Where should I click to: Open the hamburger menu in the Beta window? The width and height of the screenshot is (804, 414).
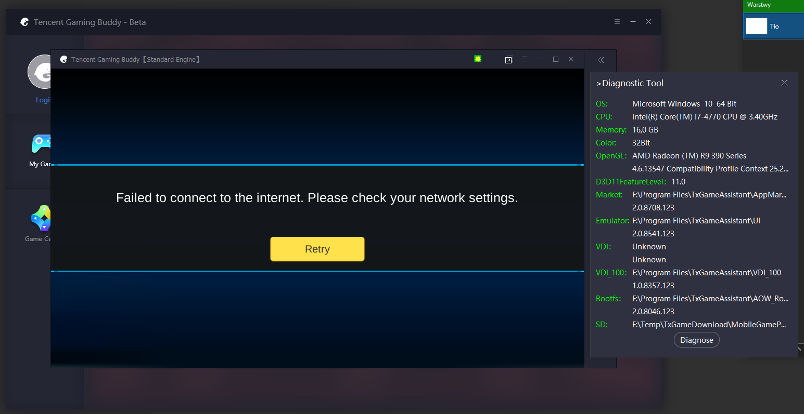[617, 22]
